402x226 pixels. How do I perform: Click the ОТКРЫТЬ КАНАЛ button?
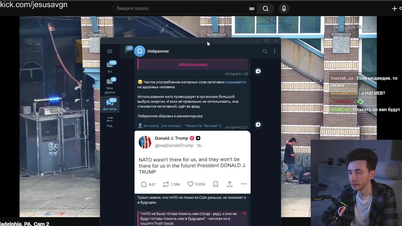(193, 65)
